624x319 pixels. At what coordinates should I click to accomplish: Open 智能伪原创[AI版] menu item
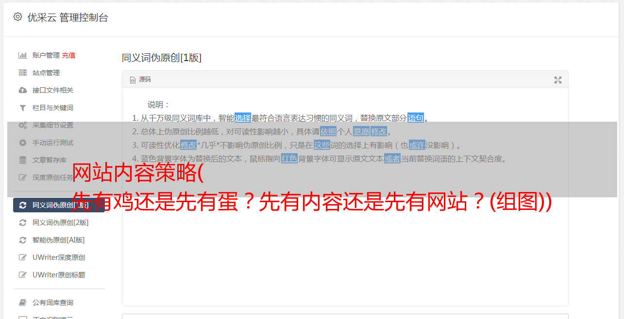click(x=59, y=240)
